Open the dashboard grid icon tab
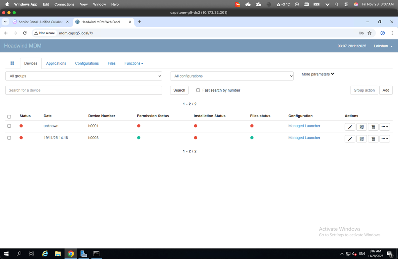398x259 pixels. (12, 63)
